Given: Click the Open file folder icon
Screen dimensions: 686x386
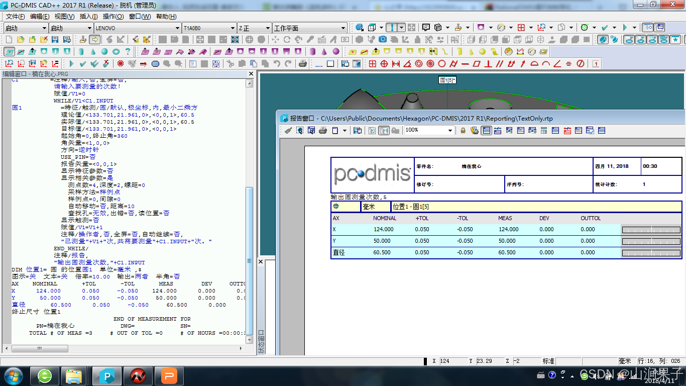Looking at the screenshot, I should [x=21, y=39].
